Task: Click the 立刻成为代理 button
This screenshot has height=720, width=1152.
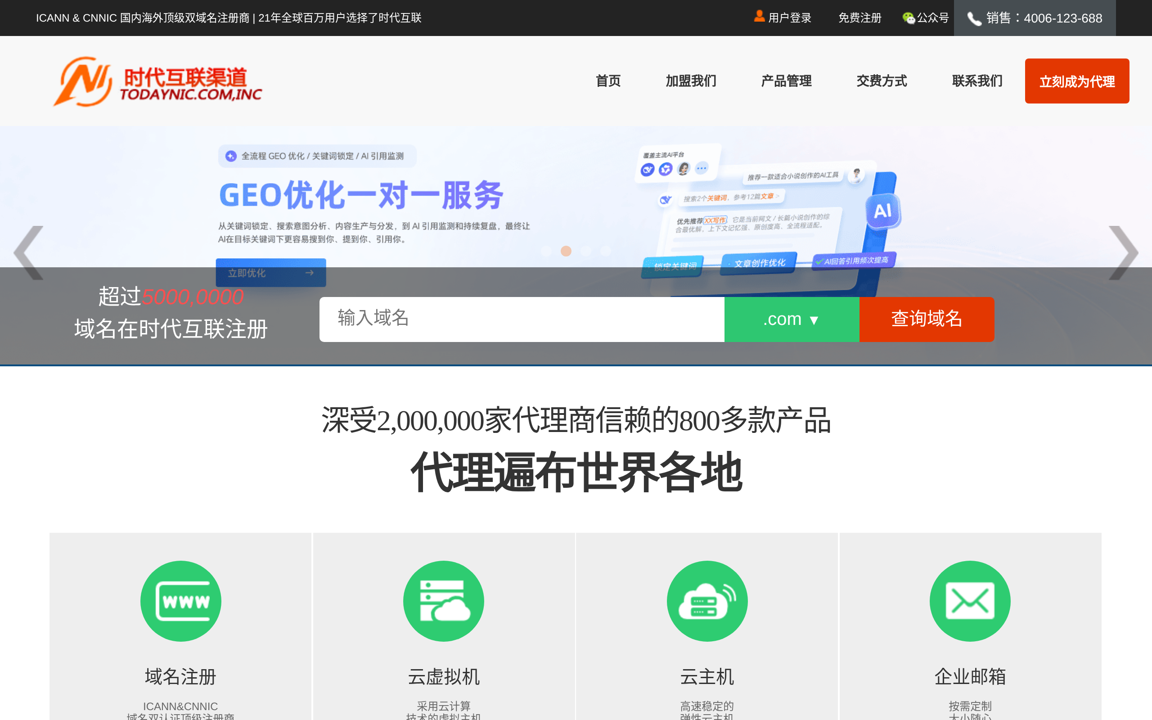Action: click(1077, 81)
